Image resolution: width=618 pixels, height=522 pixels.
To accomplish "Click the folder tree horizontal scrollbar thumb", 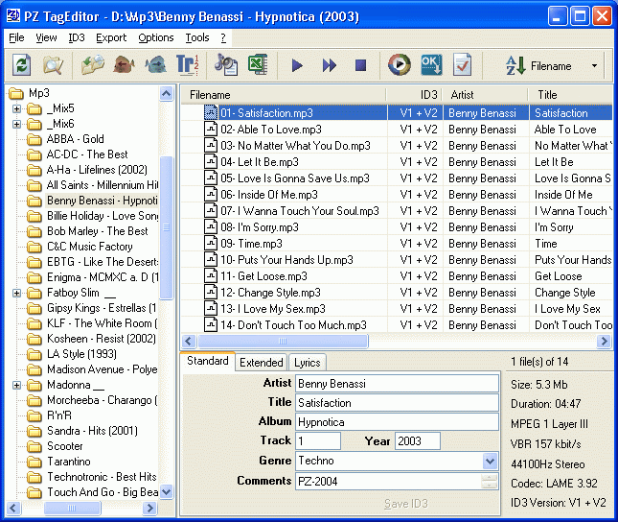I will [x=72, y=508].
